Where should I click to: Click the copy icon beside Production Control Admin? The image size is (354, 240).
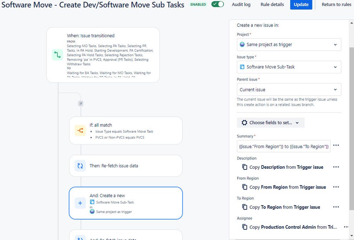click(245, 227)
